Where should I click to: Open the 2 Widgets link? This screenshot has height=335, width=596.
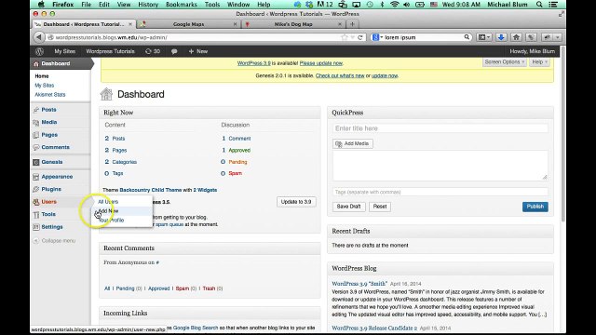point(205,190)
